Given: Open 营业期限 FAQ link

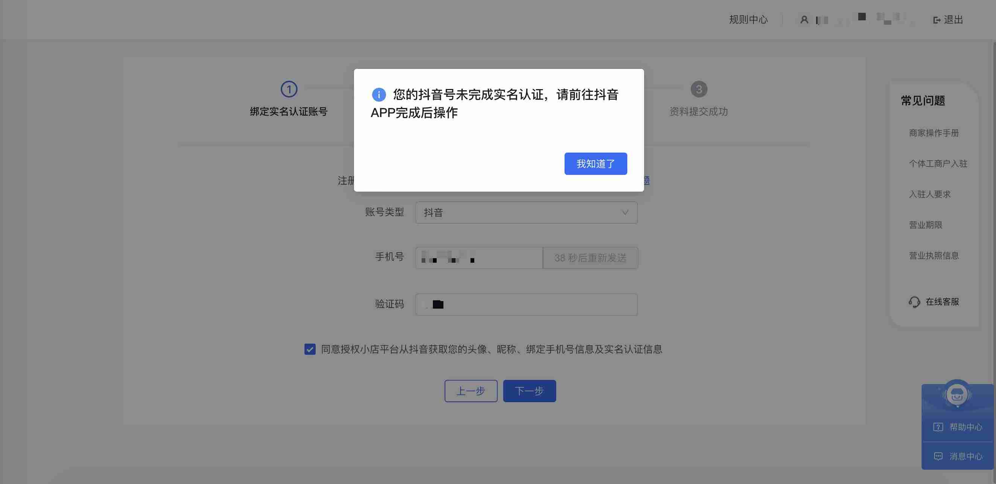Looking at the screenshot, I should (925, 225).
